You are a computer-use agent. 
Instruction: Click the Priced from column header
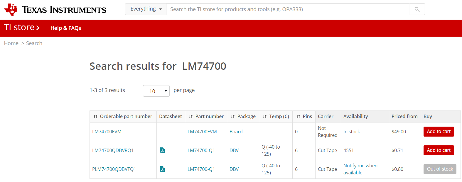coord(404,116)
